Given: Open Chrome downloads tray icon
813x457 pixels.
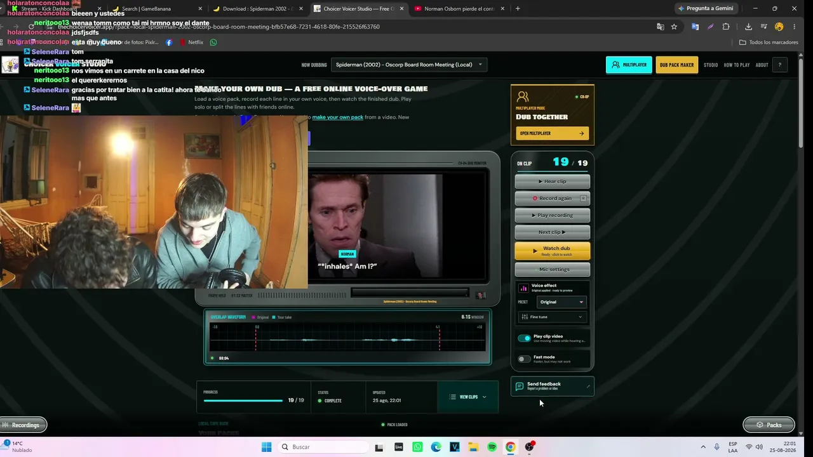Looking at the screenshot, I should (x=748, y=27).
